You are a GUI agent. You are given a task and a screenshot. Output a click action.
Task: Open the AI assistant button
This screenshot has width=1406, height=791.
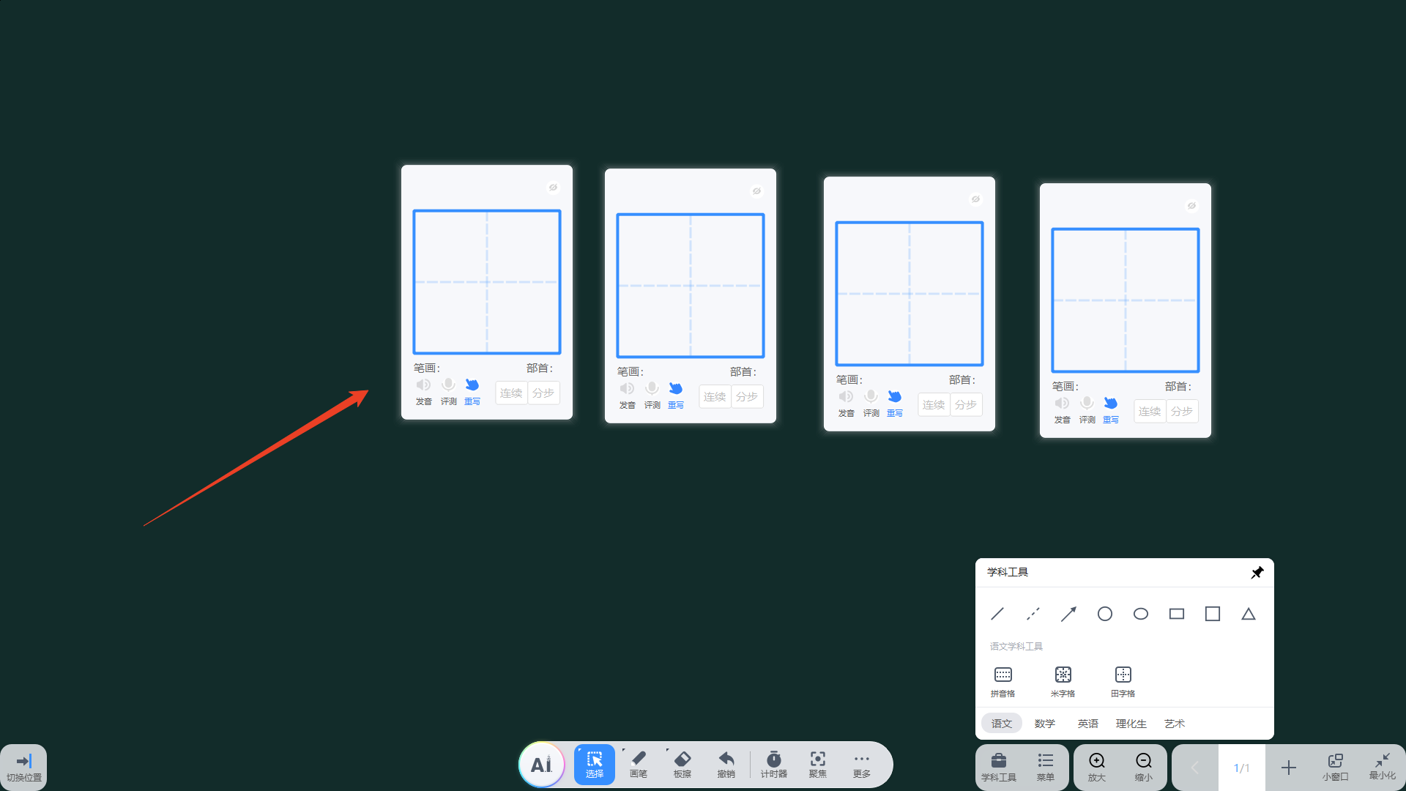[x=541, y=765]
